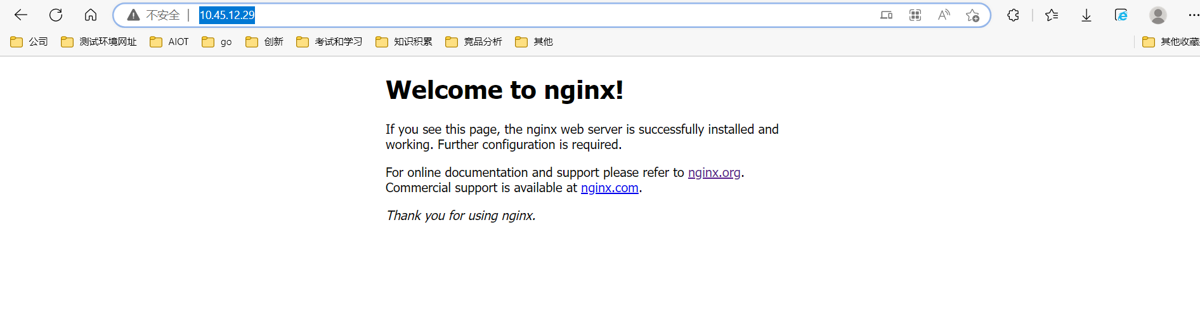Open the 竞品分析 bookmarks folder
Screen dimensions: 1200x331
[473, 42]
